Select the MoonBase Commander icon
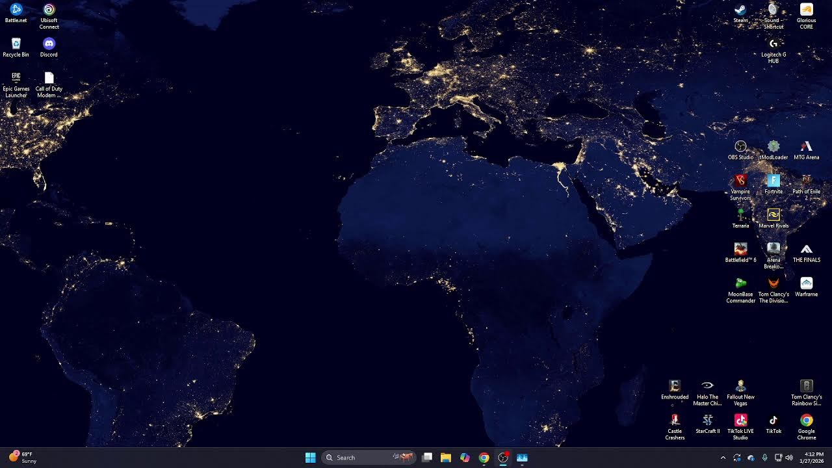The height and width of the screenshot is (468, 832). pyautogui.click(x=740, y=290)
